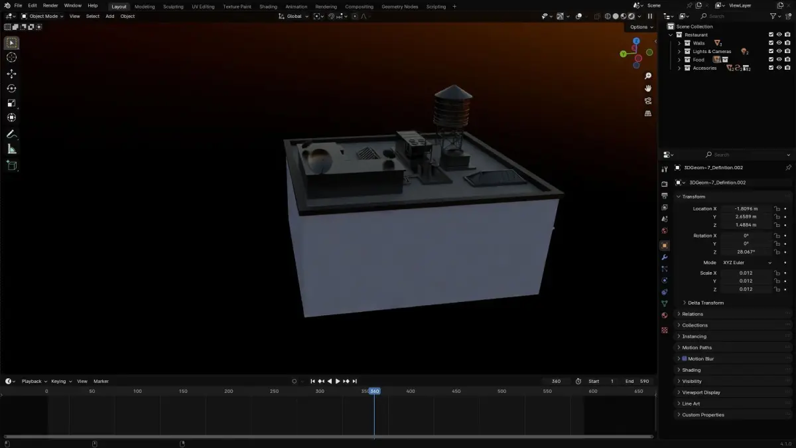Uncheck the Lights & Cameras collection checkbox
This screenshot has height=448, width=796.
[x=771, y=51]
